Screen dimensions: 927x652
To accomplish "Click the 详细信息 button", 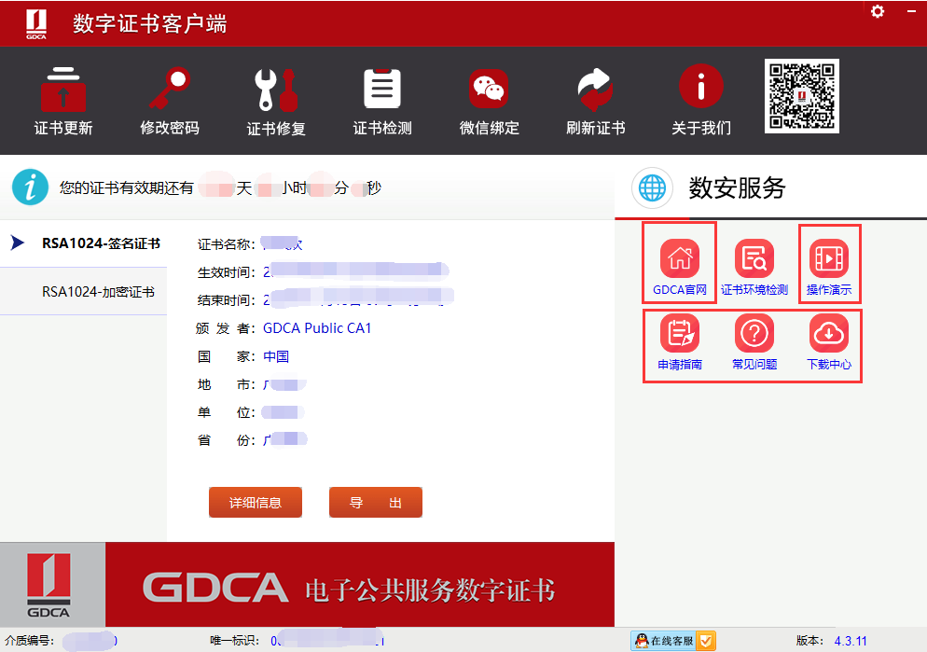I will (x=256, y=503).
